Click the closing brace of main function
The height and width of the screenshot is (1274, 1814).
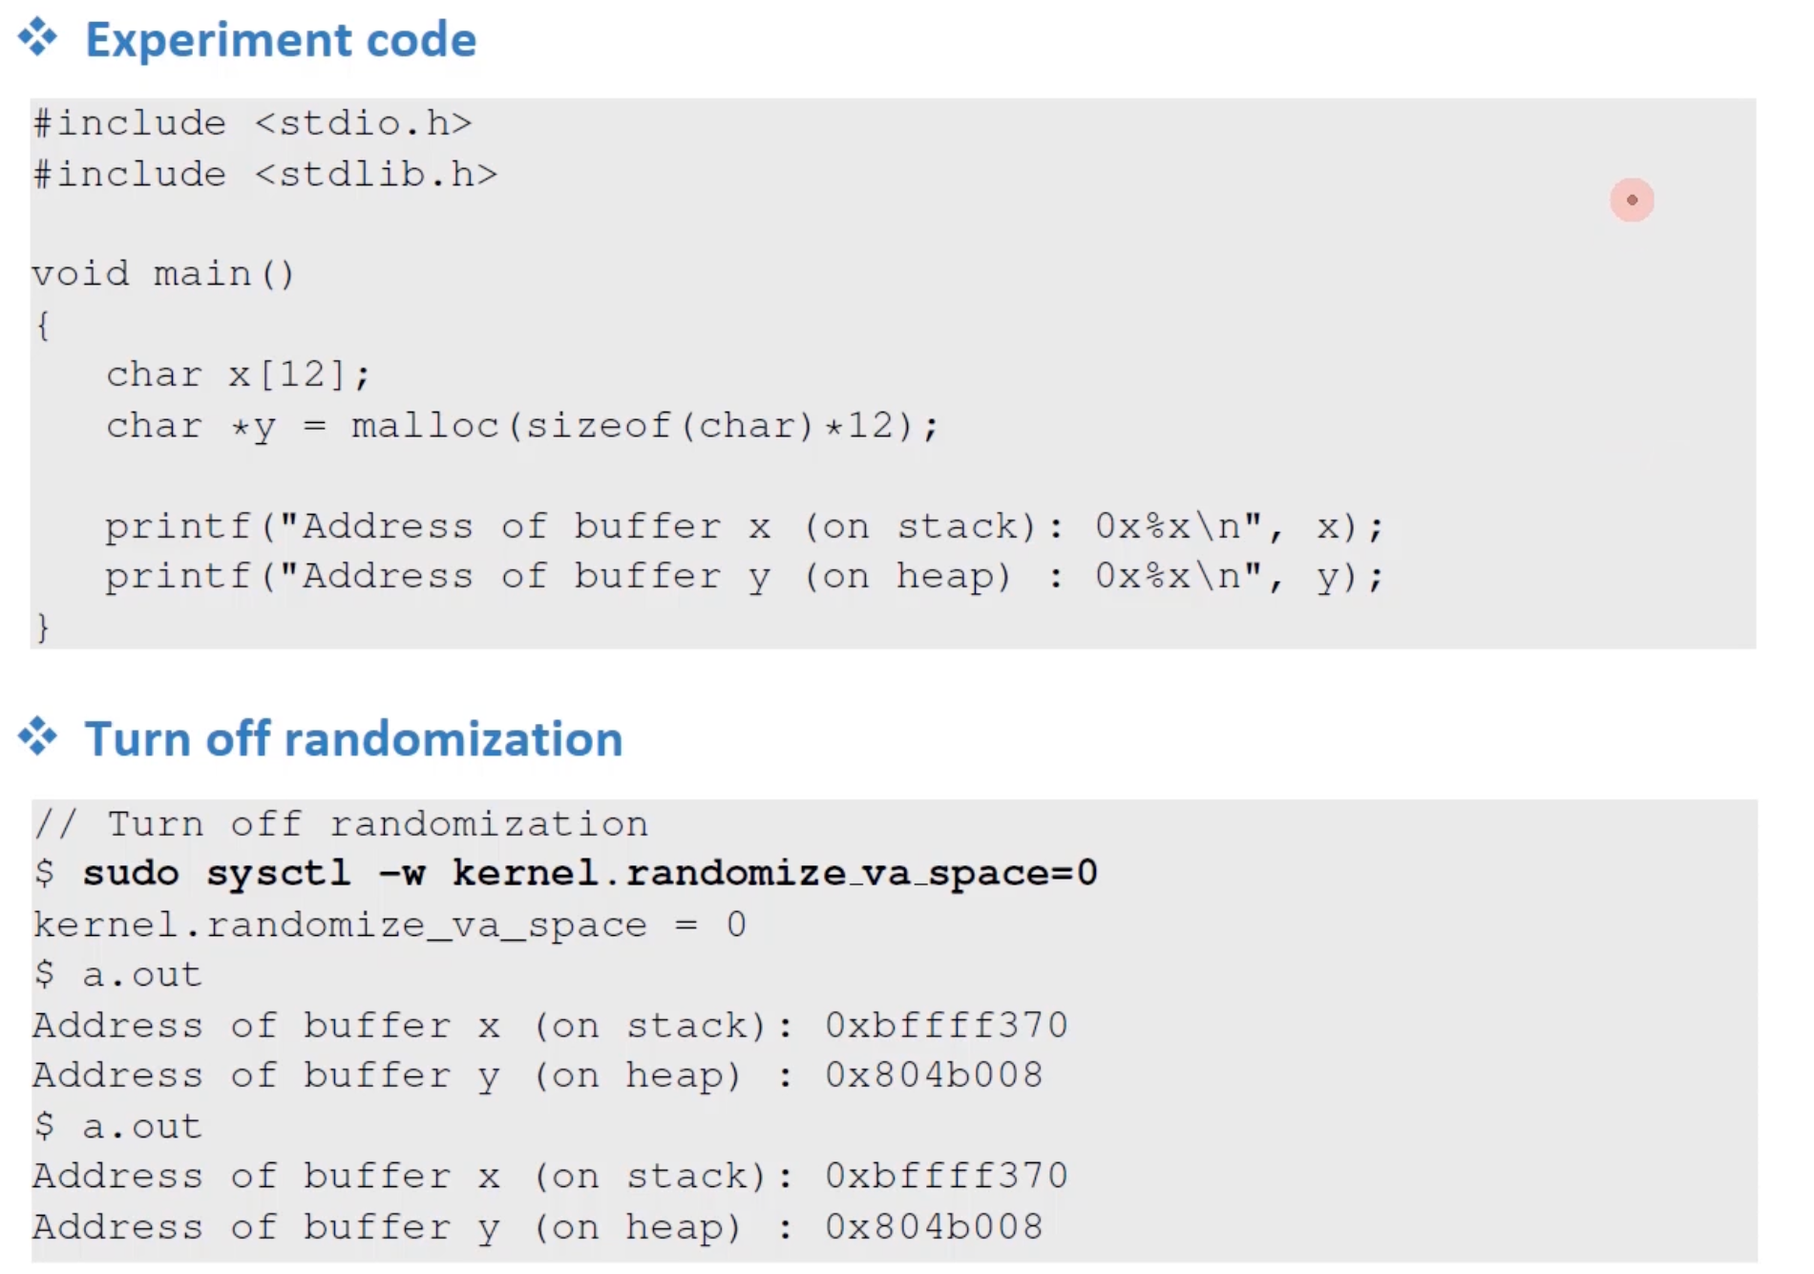43,626
